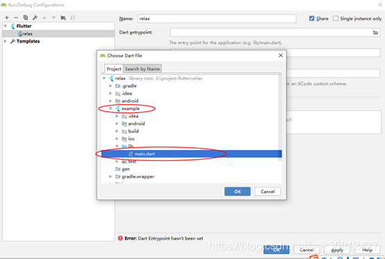Click the error icon beside Dart Entrypoint message
Image resolution: width=385 pixels, height=259 pixels.
[120, 238]
